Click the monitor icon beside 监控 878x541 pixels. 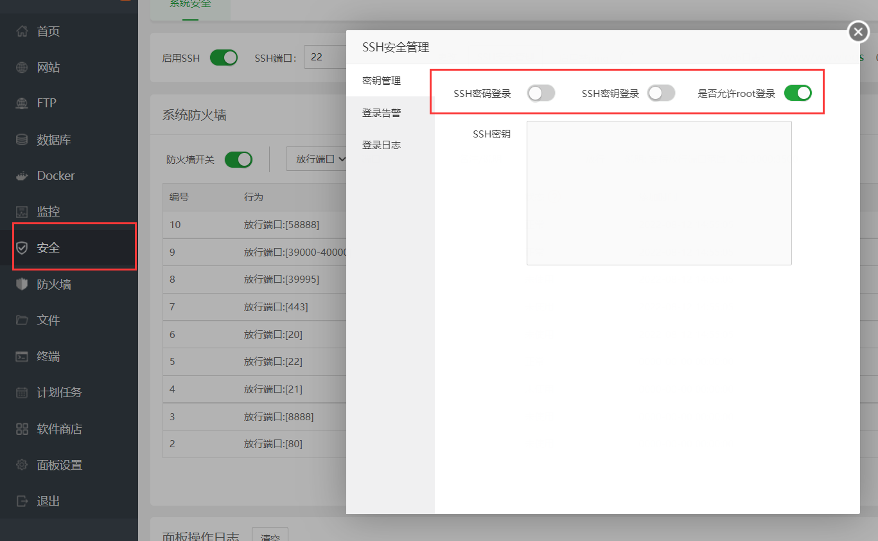click(22, 211)
